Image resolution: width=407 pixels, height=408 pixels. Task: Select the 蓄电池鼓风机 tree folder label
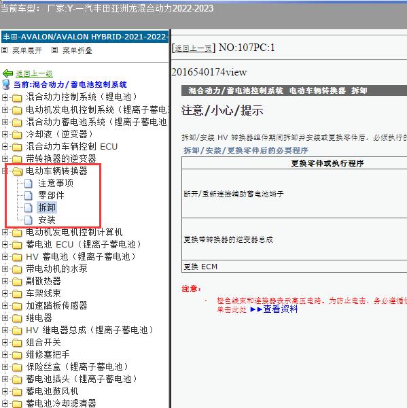52,391
